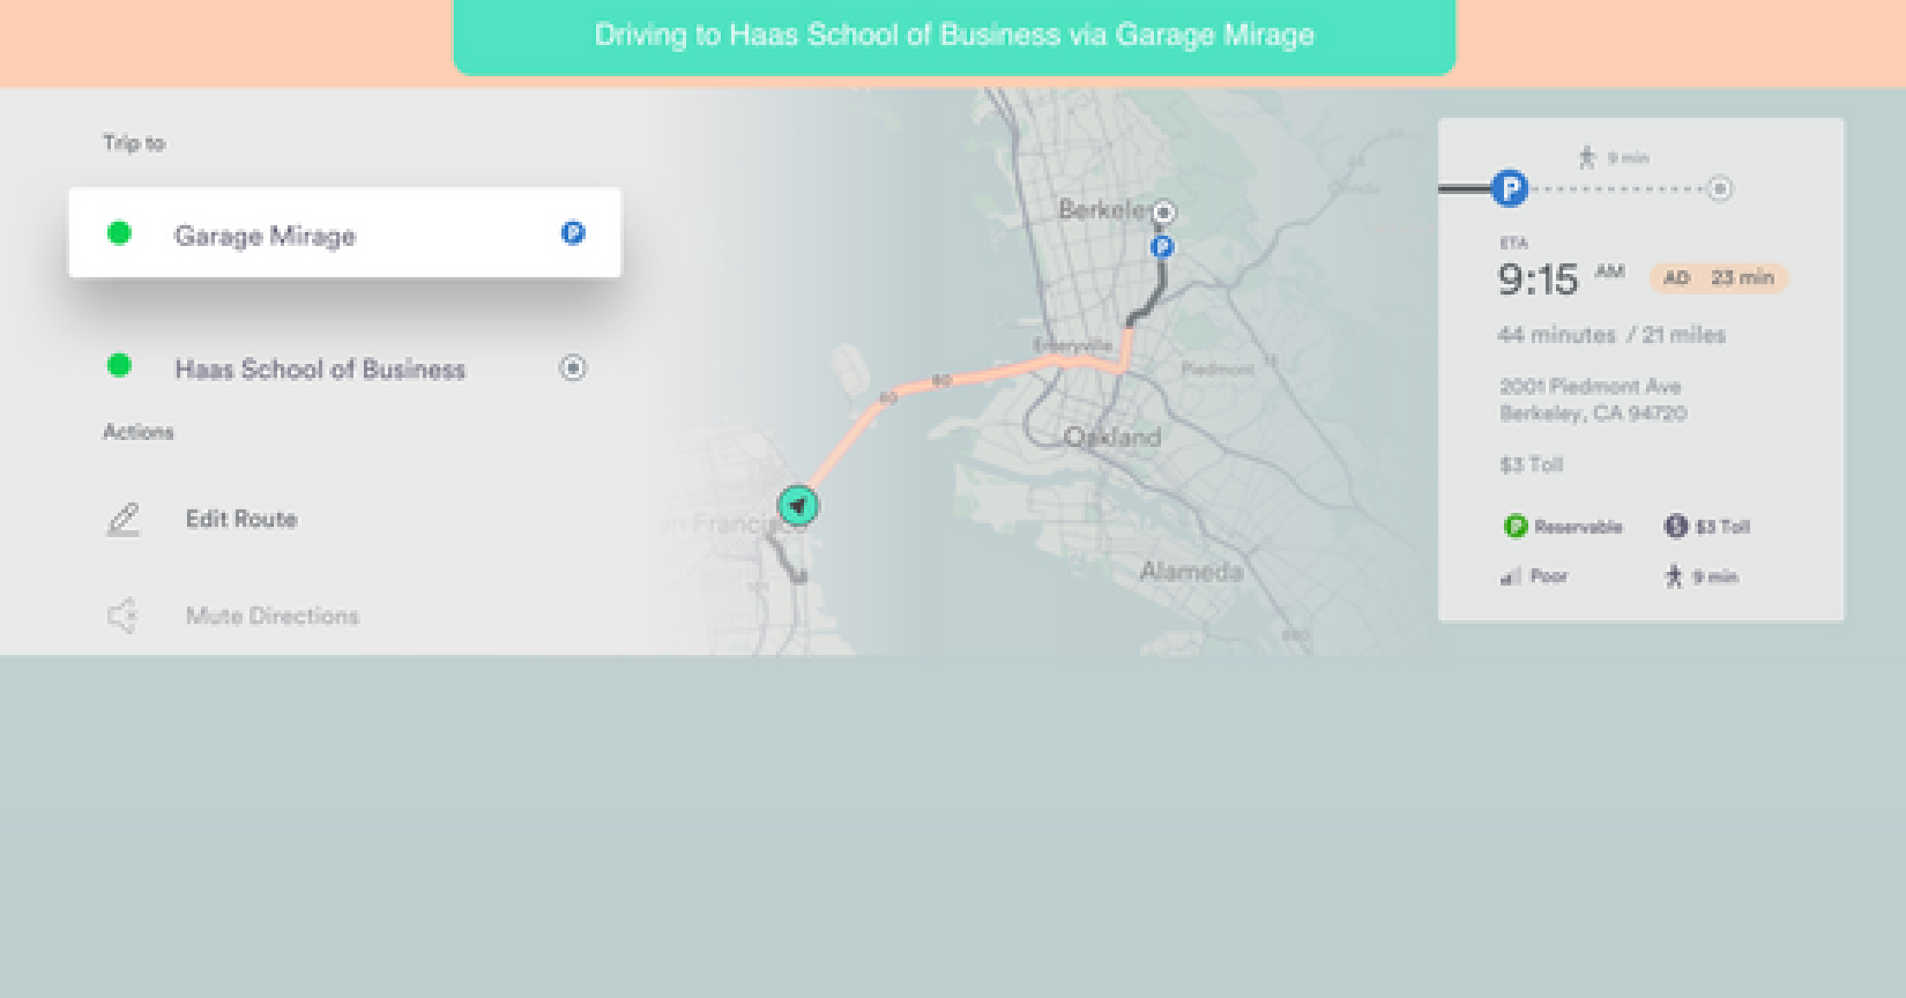
Task: Select the destination marker near Berkeley on map
Action: [x=1164, y=211]
